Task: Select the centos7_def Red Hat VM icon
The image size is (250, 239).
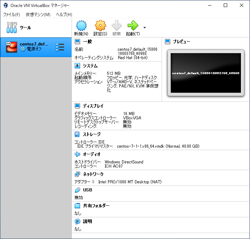Action: pos(12,47)
